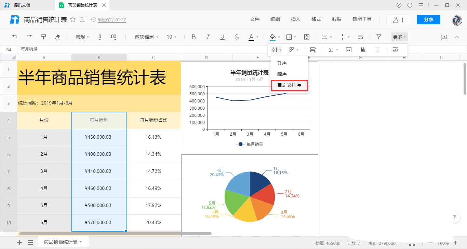The height and width of the screenshot is (249, 467).
Task: Click the add collaborator button
Action: tap(398, 19)
